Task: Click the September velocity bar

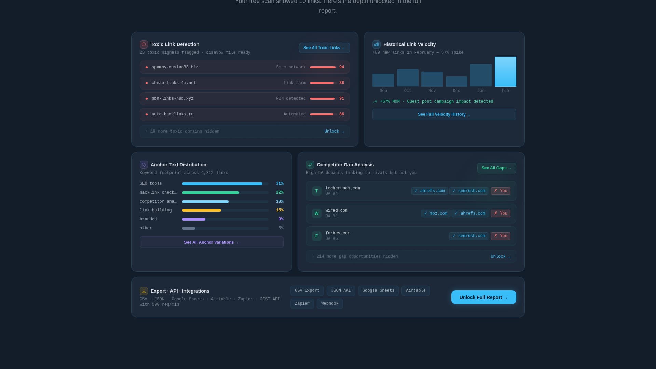Action: 383,80
